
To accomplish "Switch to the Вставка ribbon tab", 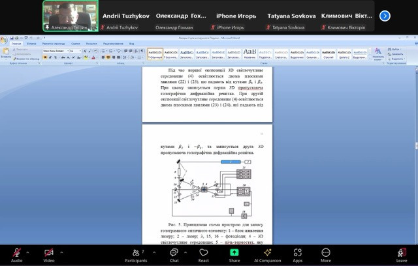I will click(x=31, y=44).
